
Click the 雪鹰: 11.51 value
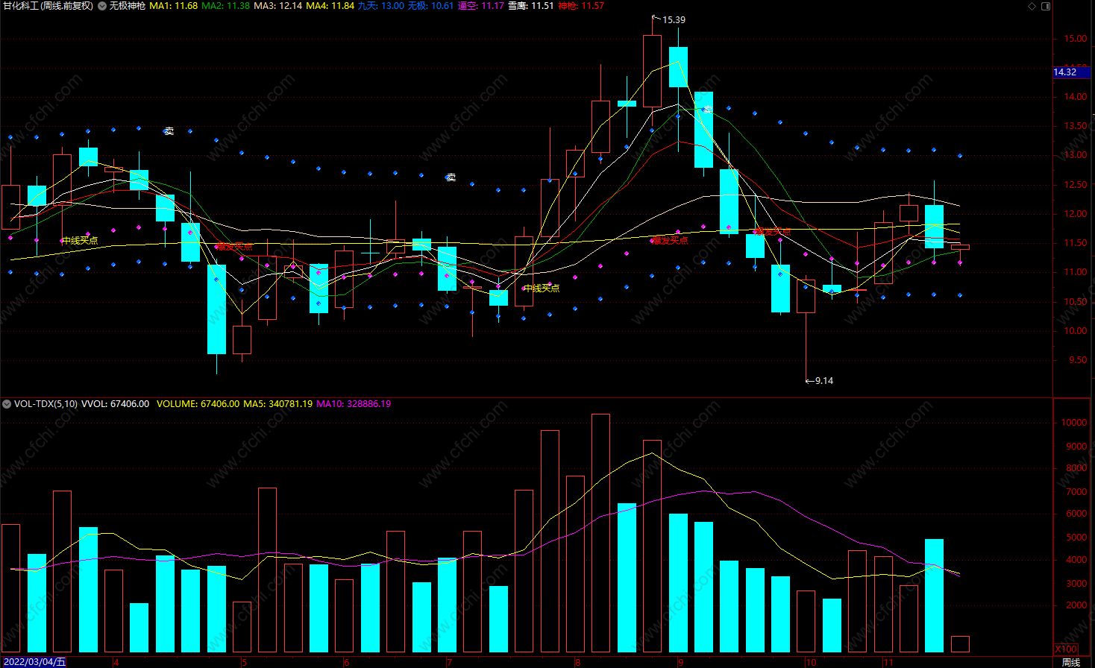530,6
